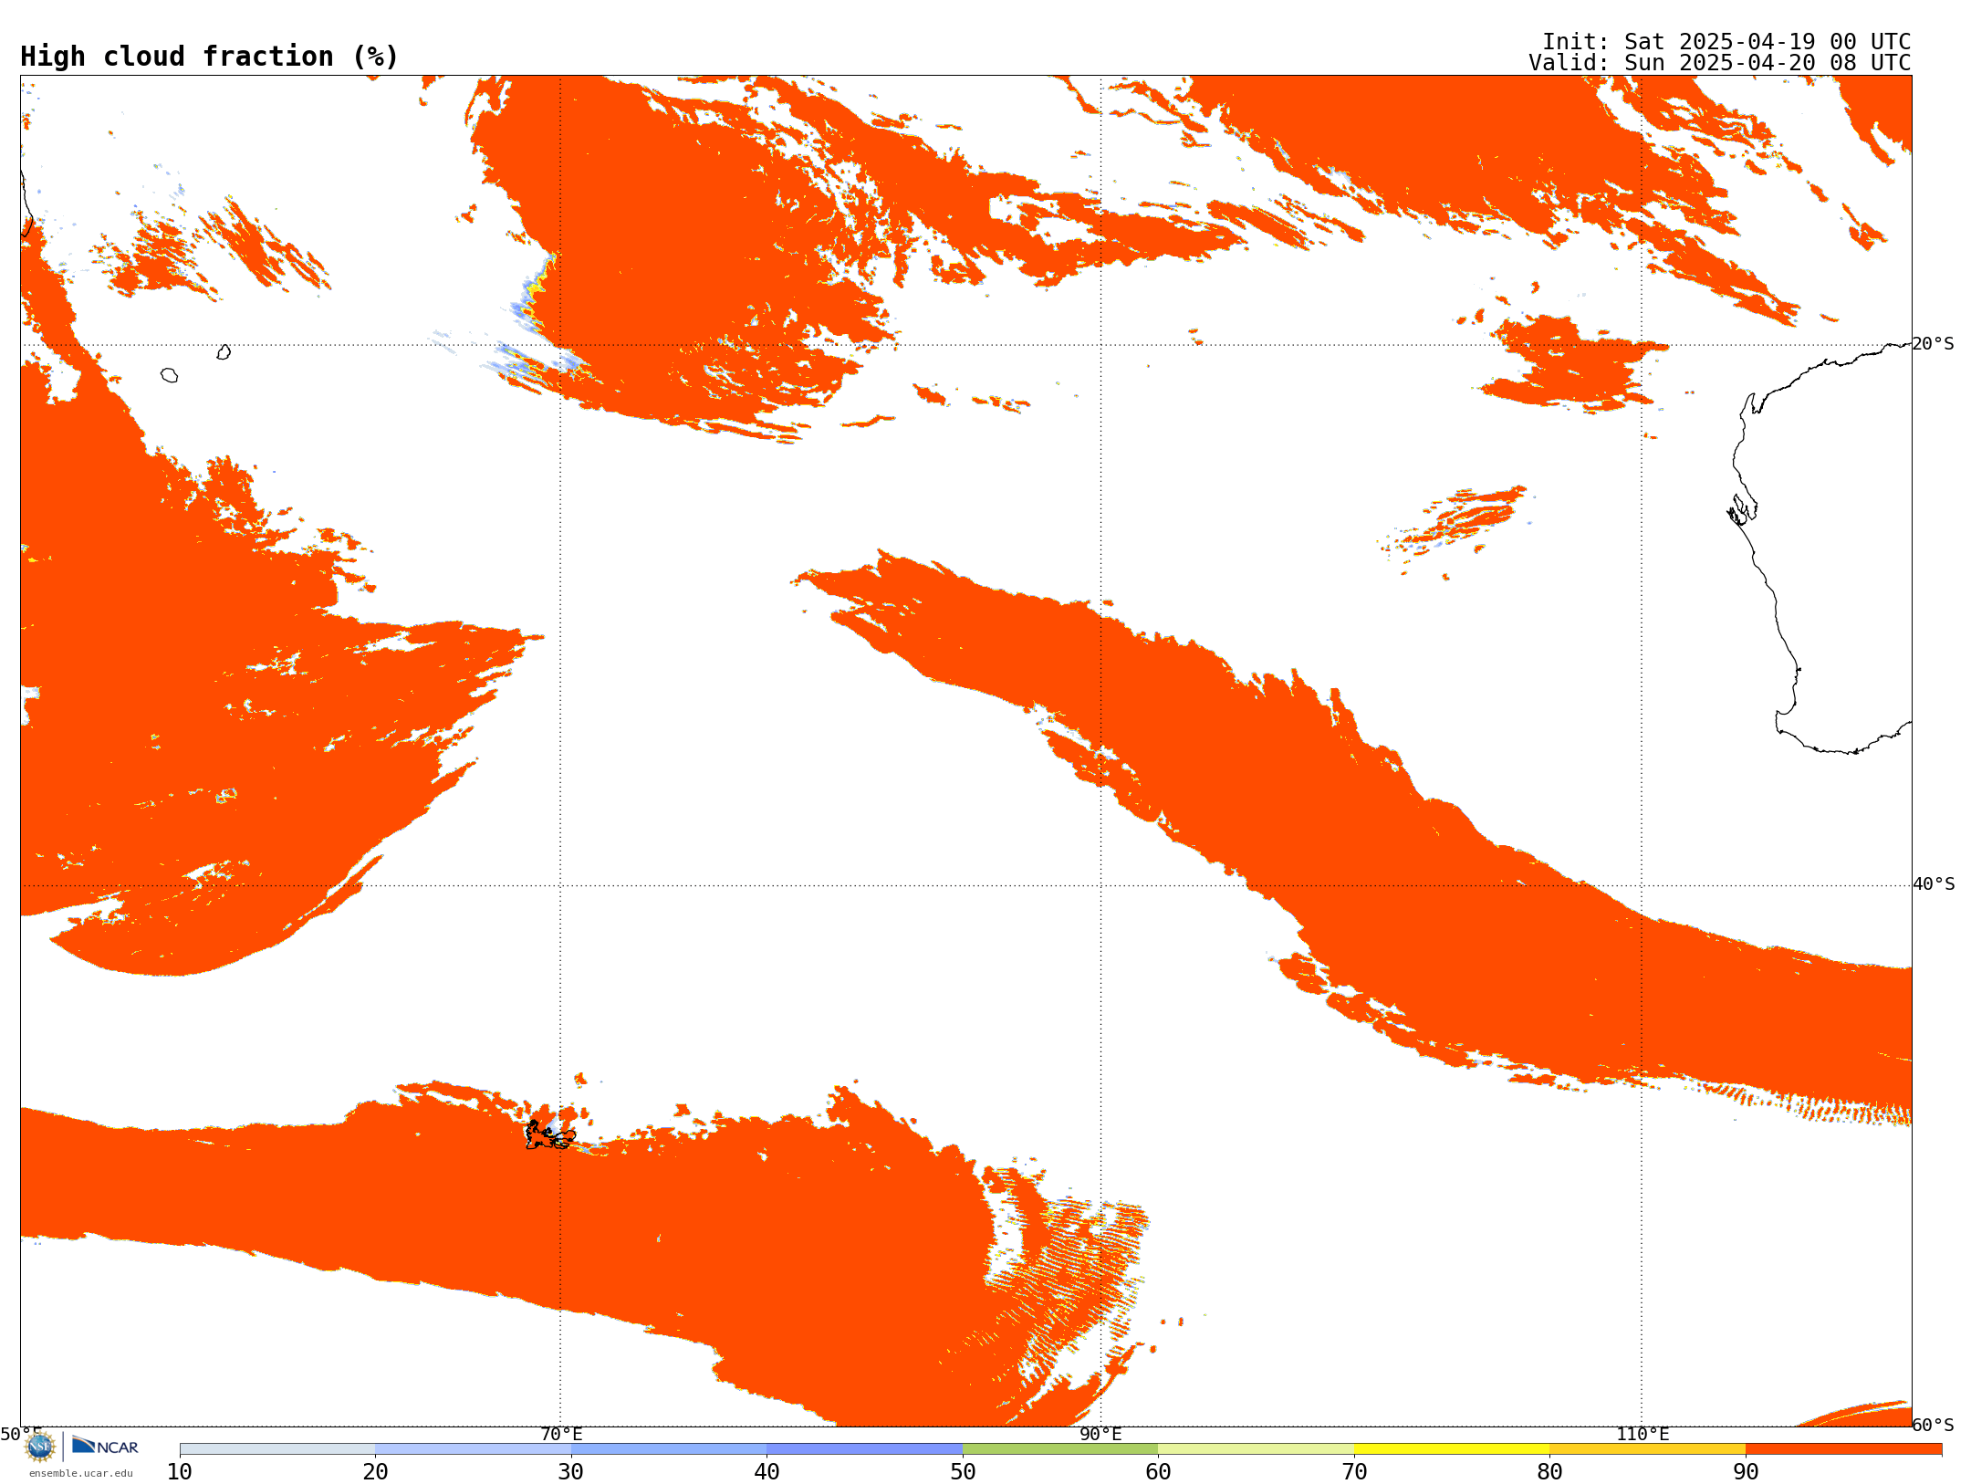The width and height of the screenshot is (1971, 1484).
Task: Click the 50-60 green colorbar segment
Action: pyautogui.click(x=1060, y=1449)
